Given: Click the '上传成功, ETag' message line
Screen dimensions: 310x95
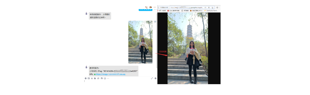Looking at the screenshot, I should coord(113,71).
